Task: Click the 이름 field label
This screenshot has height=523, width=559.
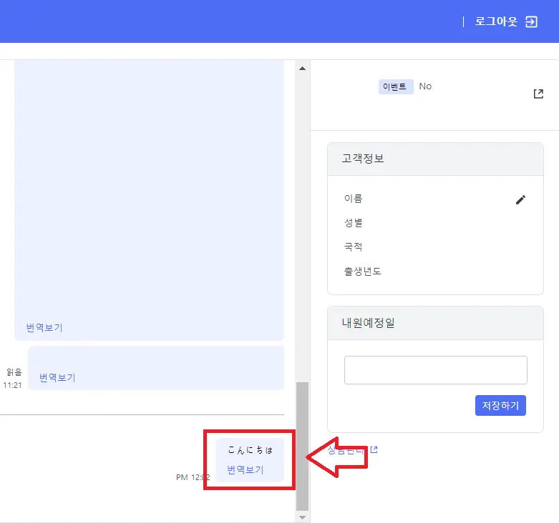Action: (354, 198)
